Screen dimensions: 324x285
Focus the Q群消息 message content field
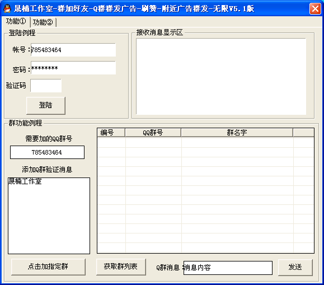228,268
